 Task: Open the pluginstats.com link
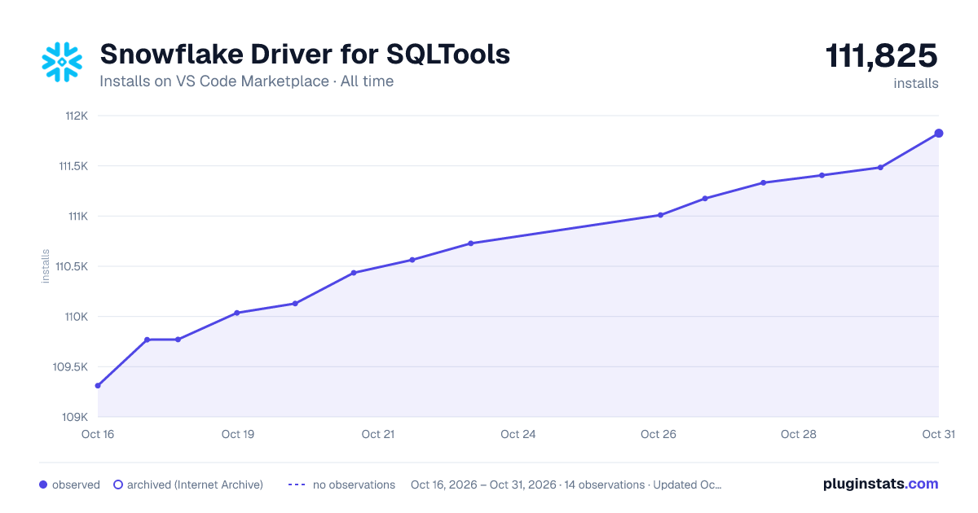[x=880, y=484]
